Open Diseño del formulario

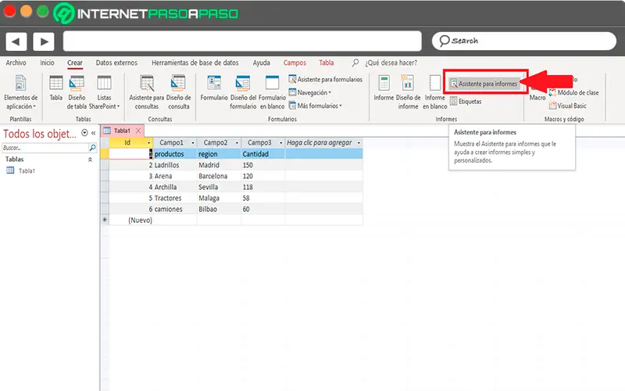pos(243,92)
